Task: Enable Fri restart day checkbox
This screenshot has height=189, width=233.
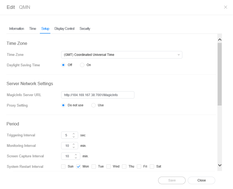Action: coord(139,166)
